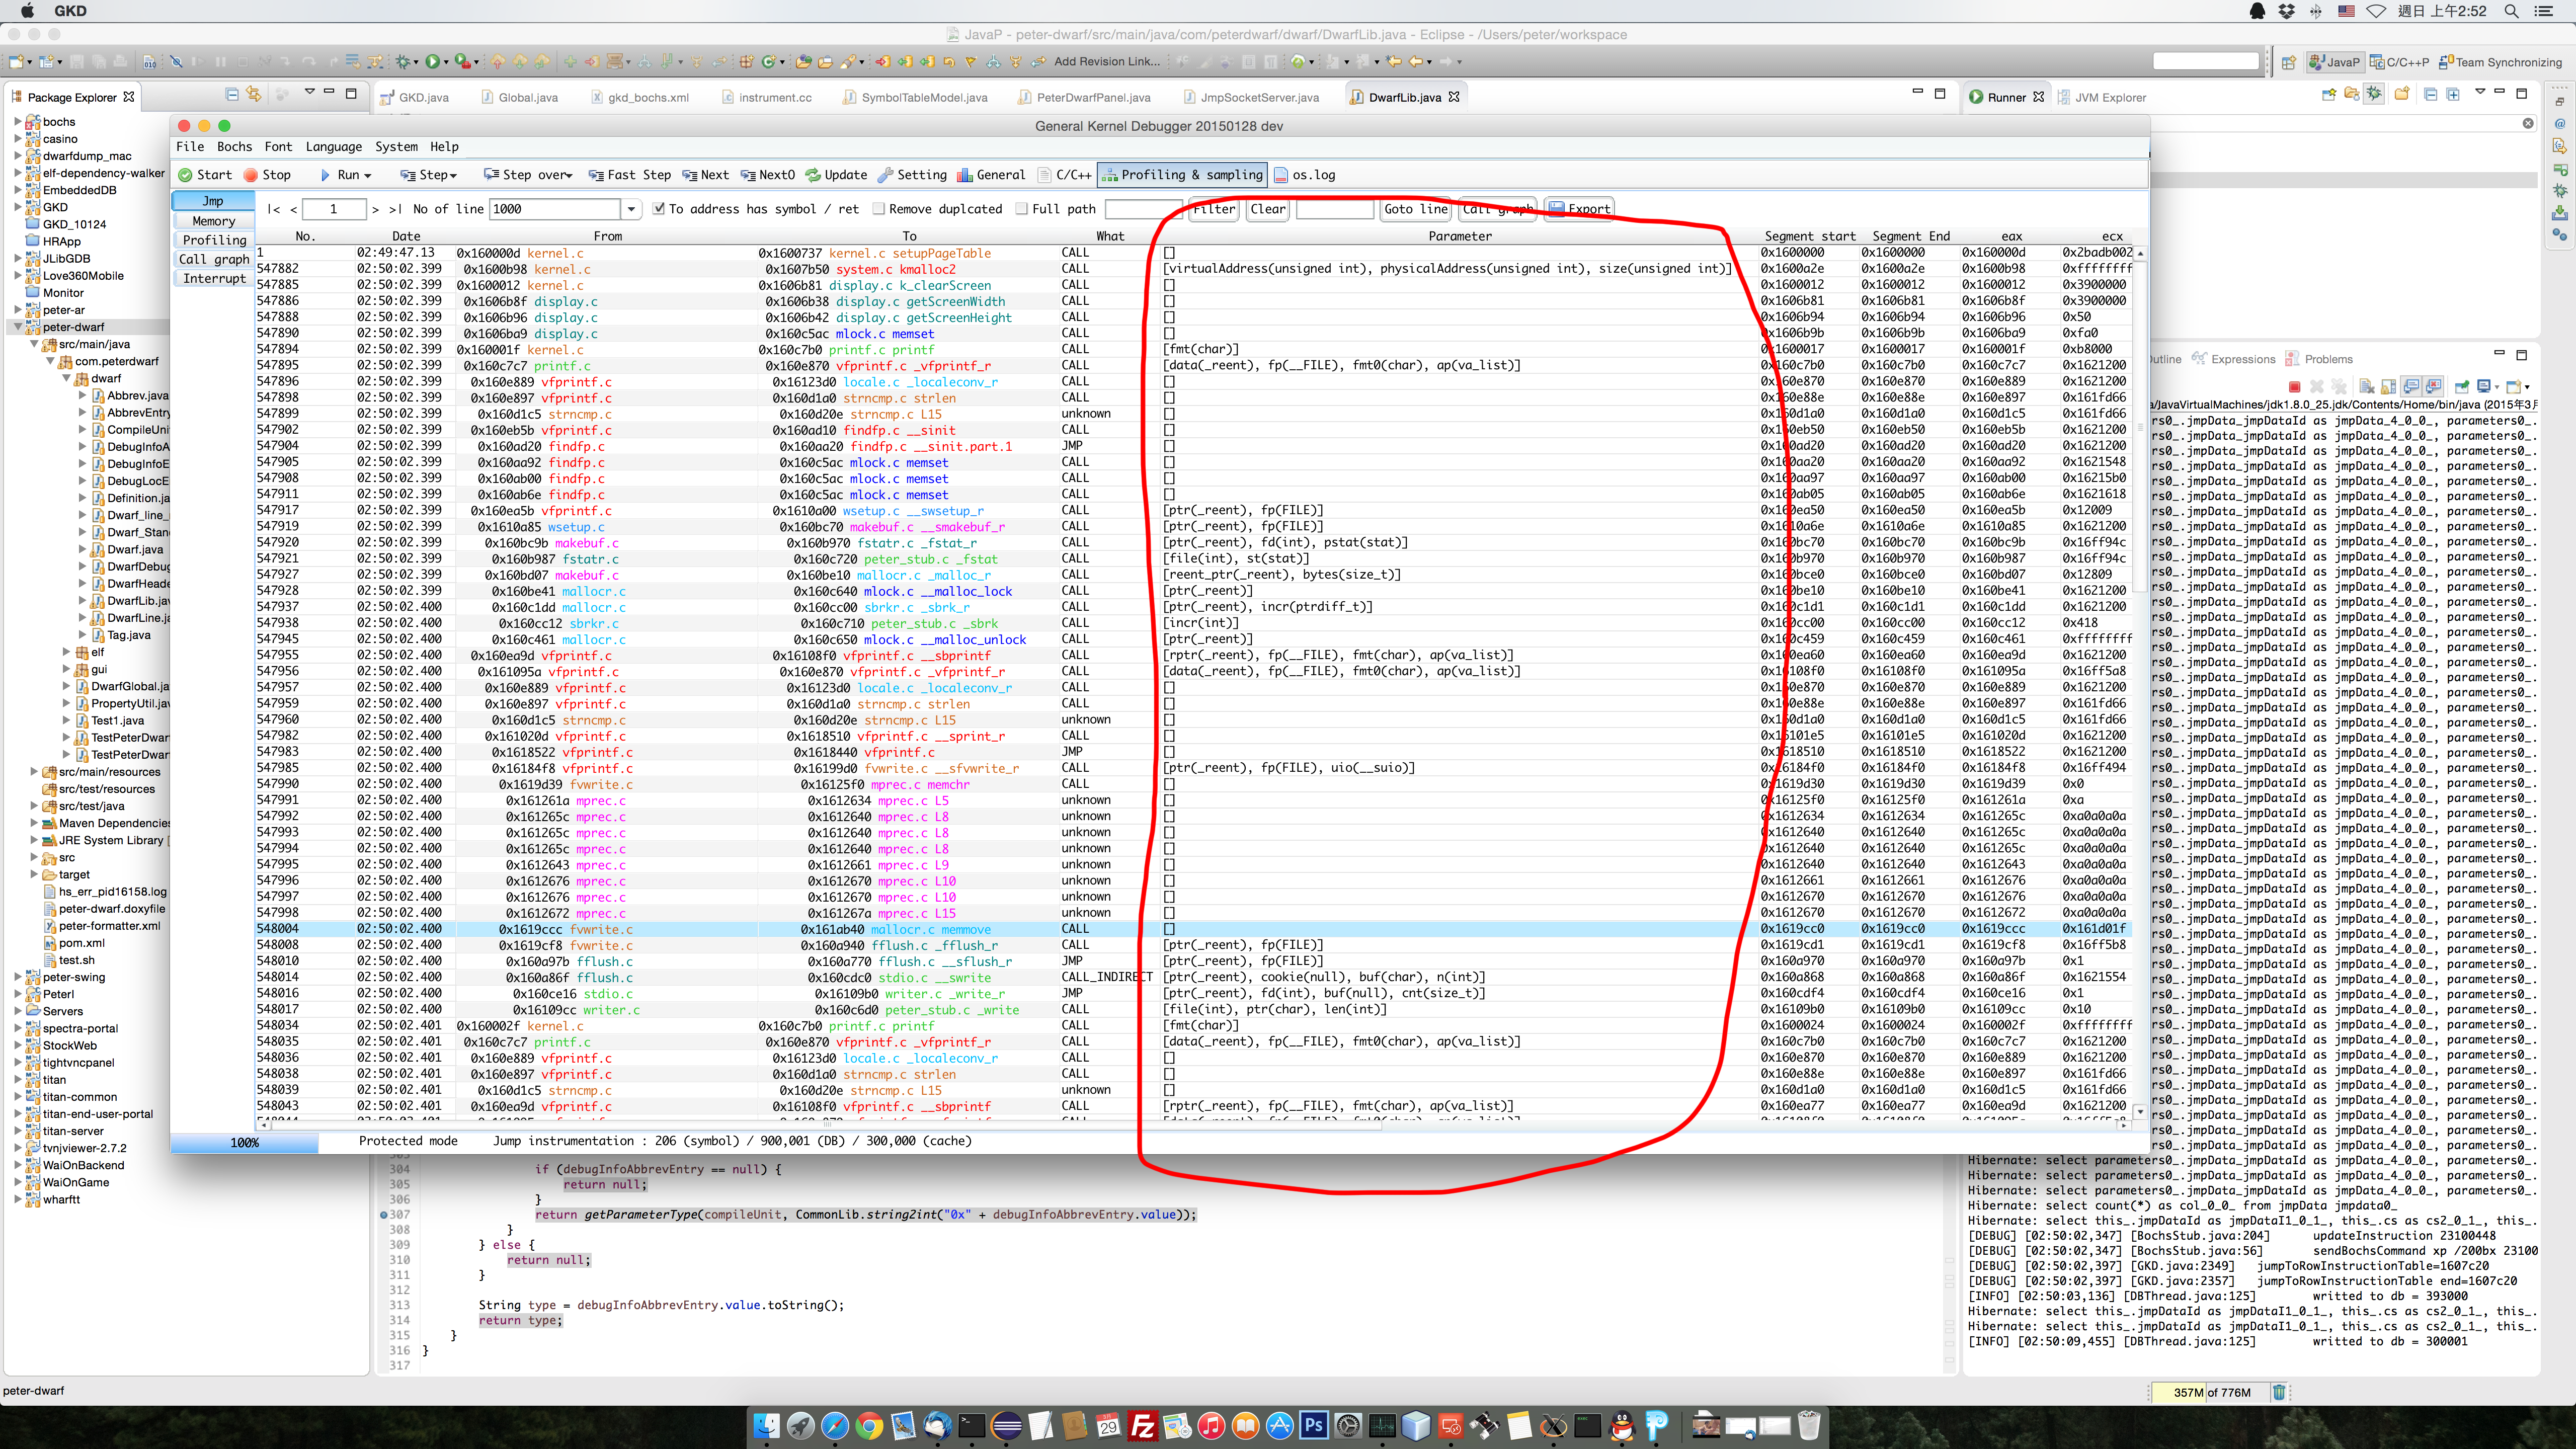This screenshot has width=2576, height=1449.
Task: Open the Setting wrench tool
Action: coord(912,174)
